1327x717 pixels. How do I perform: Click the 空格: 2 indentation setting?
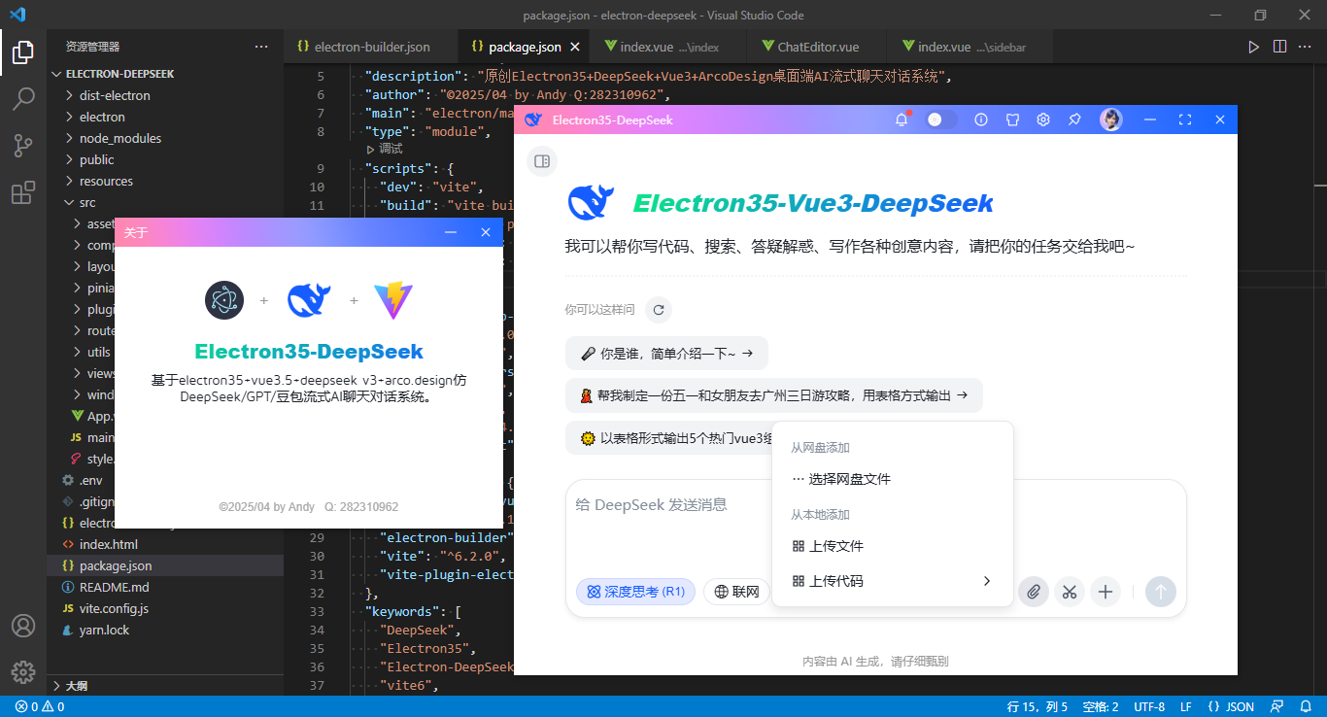[1101, 706]
